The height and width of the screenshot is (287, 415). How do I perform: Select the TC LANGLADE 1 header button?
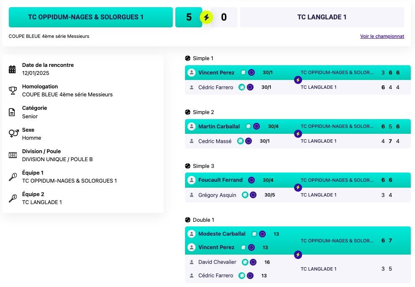coord(322,17)
